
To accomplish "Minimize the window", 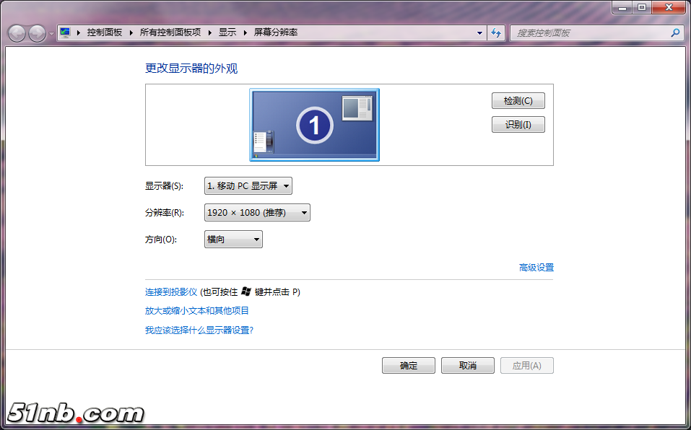I will [x=622, y=7].
